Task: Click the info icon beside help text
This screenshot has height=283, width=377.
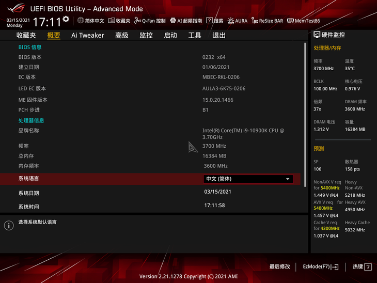Action: 9,226
